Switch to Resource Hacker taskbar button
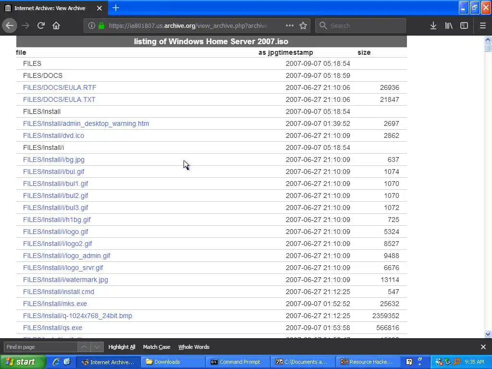Image resolution: width=492 pixels, height=369 pixels. (369, 362)
